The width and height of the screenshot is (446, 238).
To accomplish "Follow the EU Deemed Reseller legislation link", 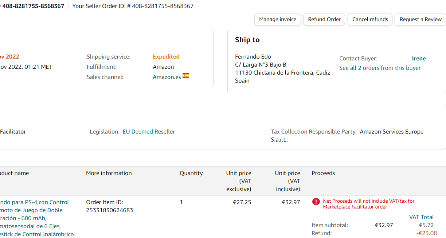I will tap(149, 132).
